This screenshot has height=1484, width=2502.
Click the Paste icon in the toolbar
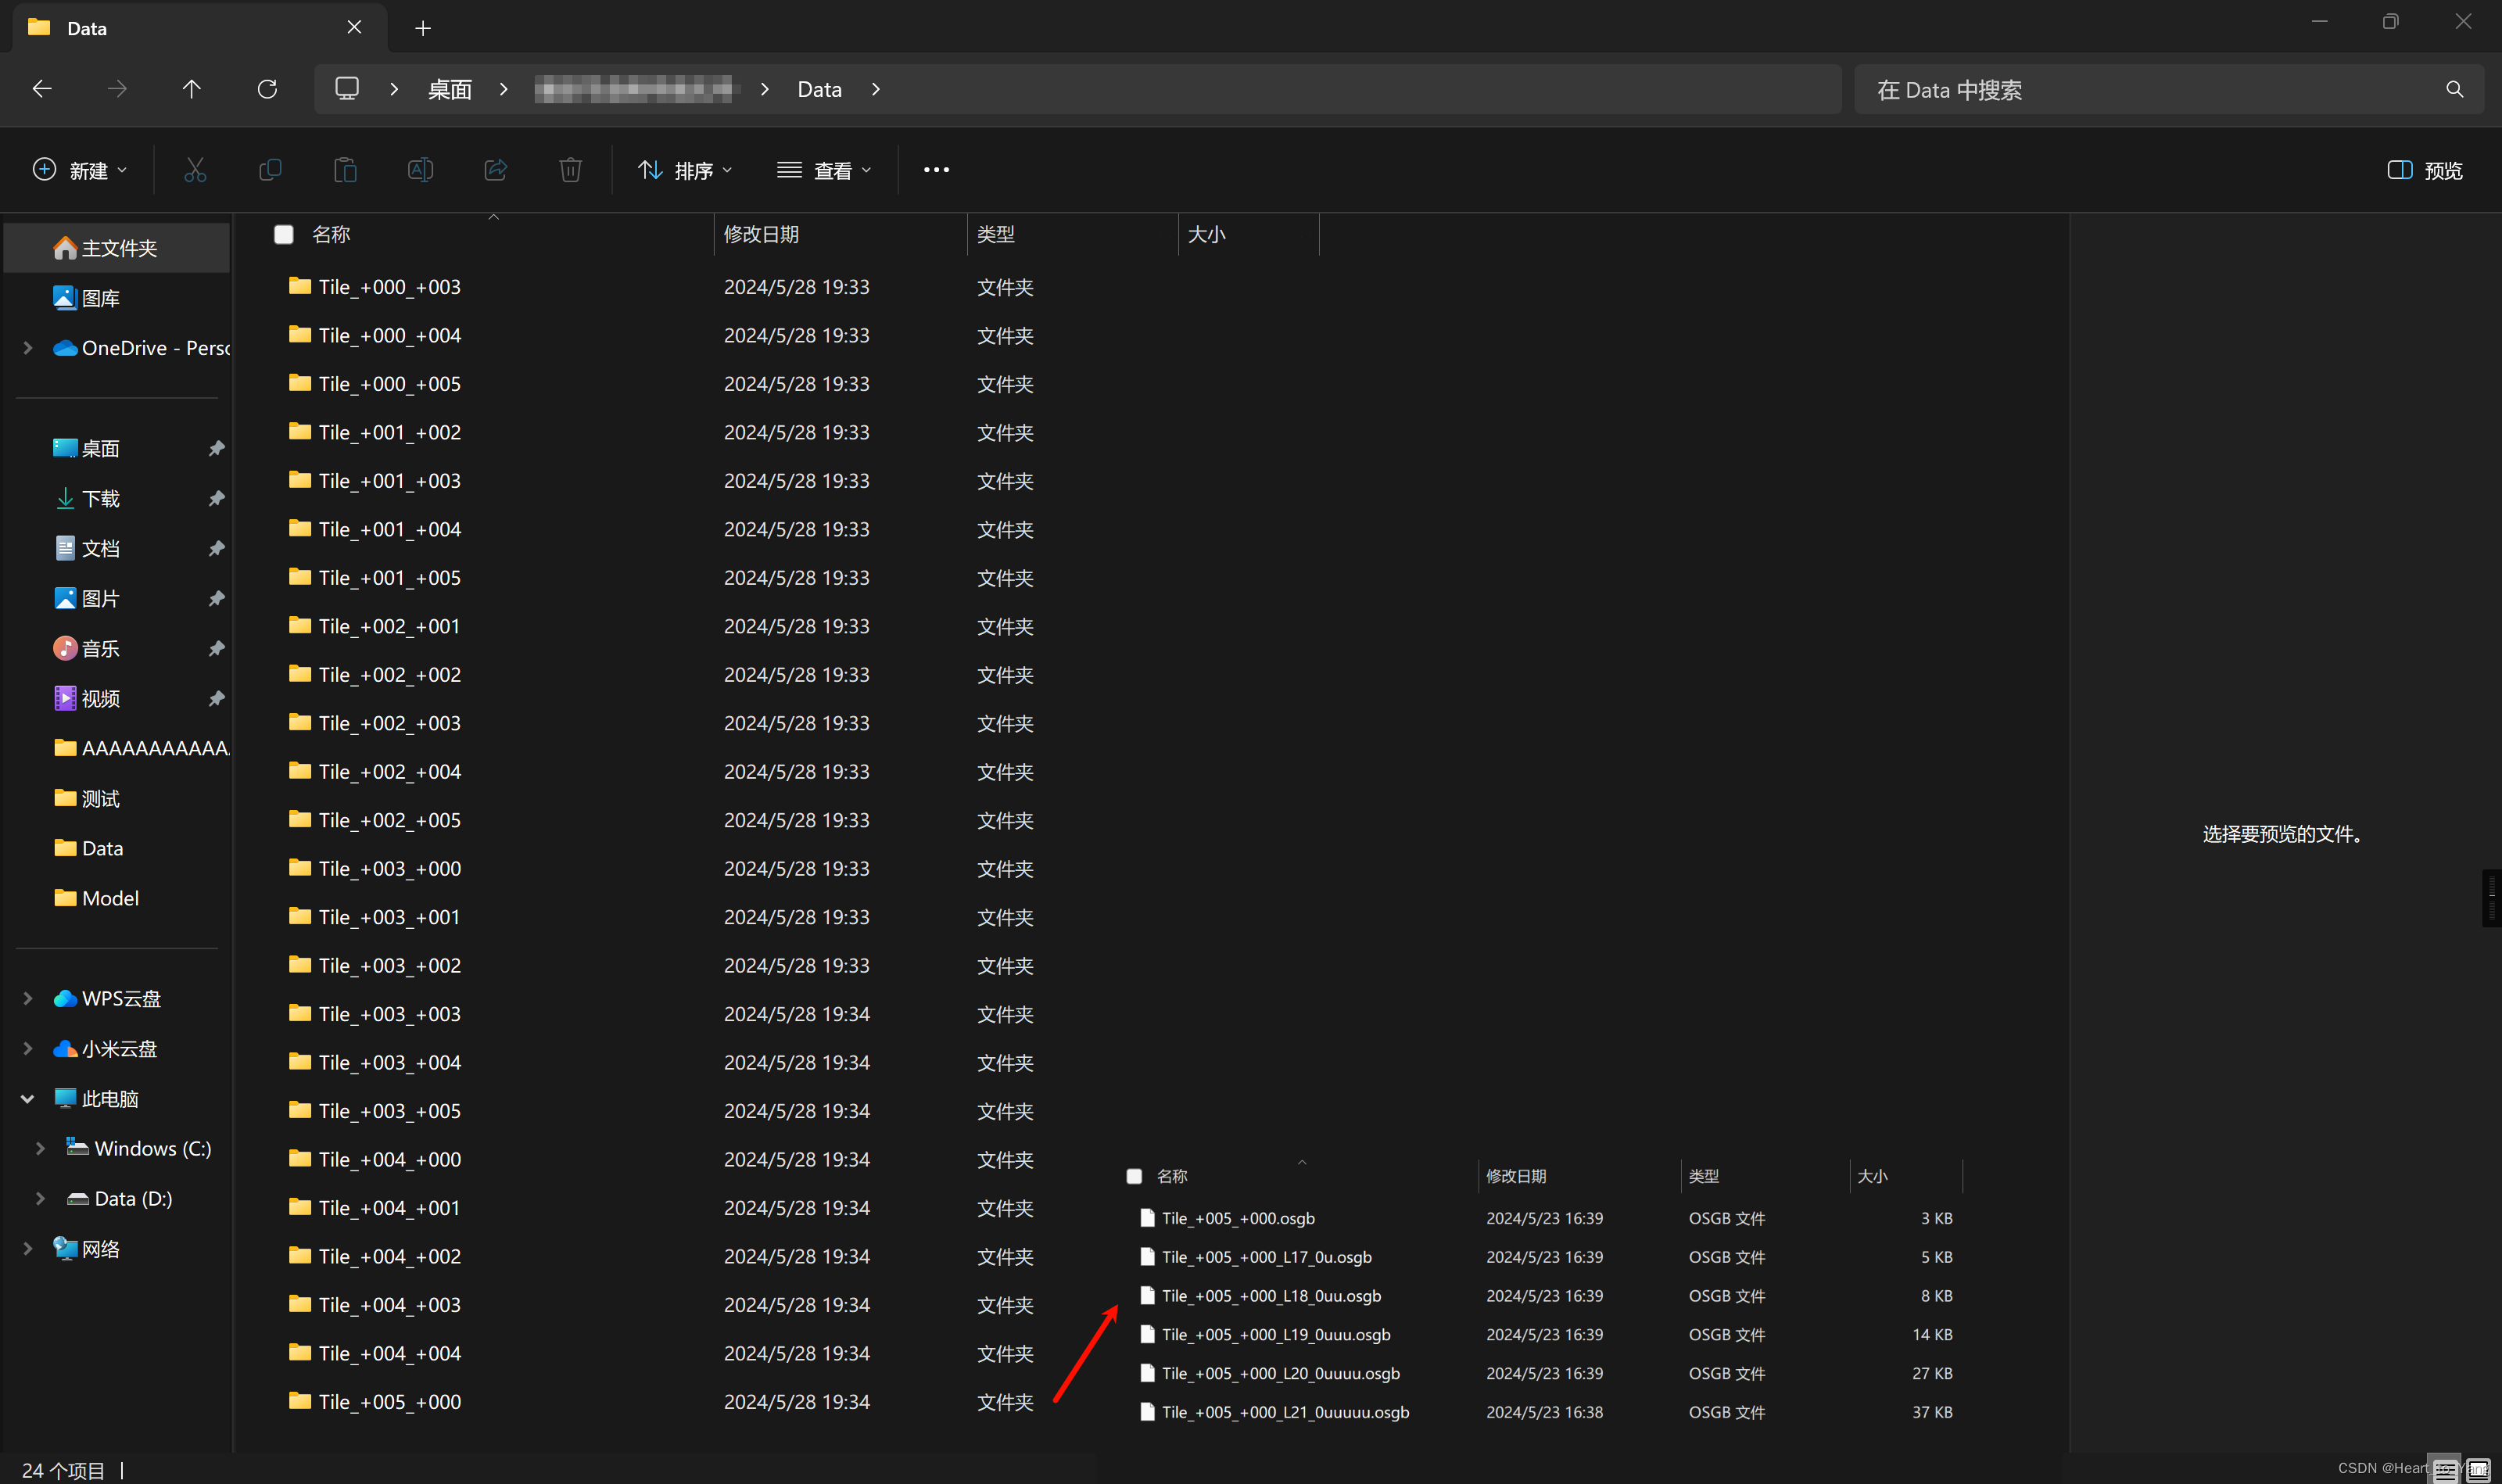pos(345,170)
